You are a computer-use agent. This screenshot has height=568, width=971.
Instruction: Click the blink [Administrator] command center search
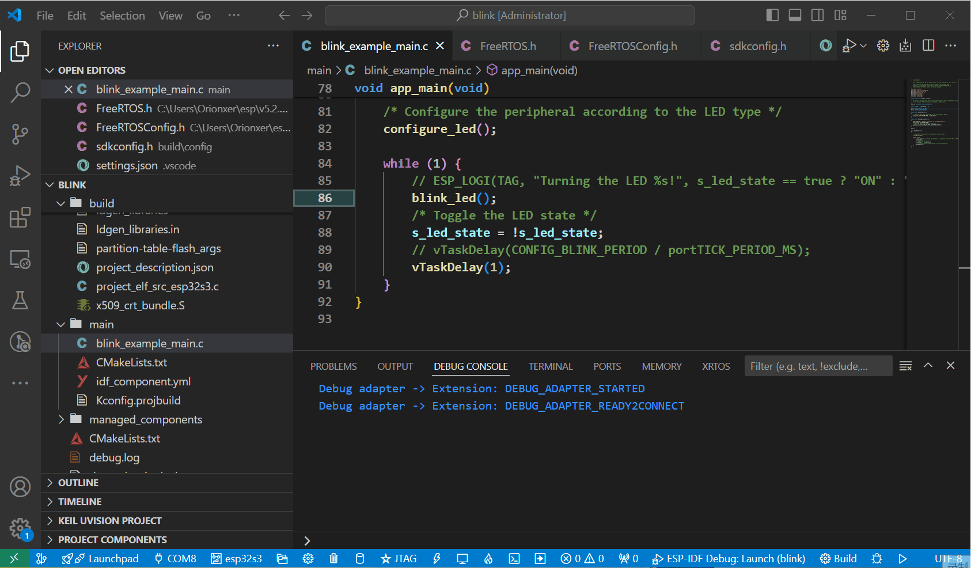[x=510, y=16]
